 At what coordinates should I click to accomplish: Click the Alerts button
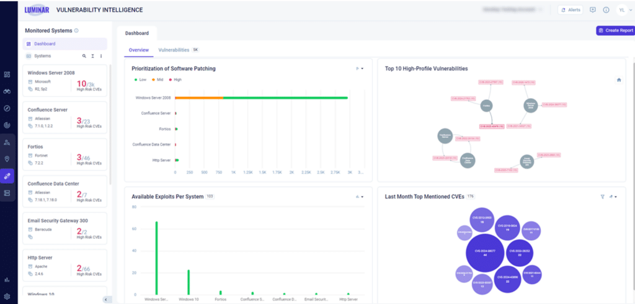tap(571, 10)
